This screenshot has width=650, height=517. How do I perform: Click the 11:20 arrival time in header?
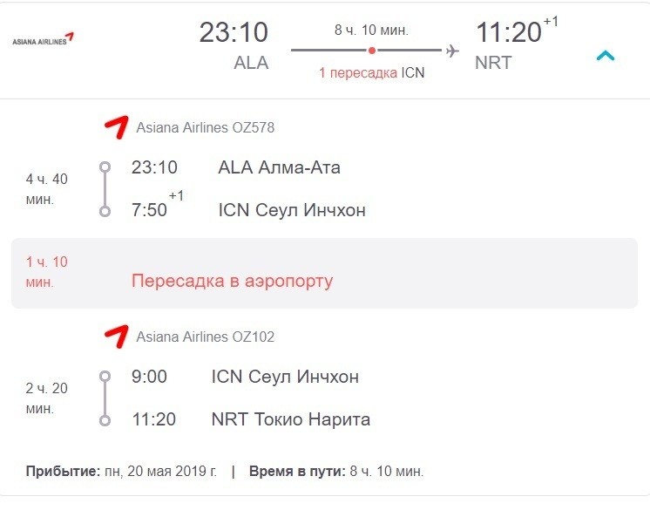(x=509, y=32)
